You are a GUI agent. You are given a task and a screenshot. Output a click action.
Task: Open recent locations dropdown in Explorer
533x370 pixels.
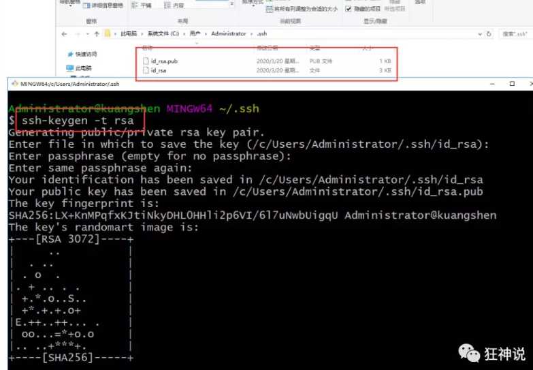point(87,33)
